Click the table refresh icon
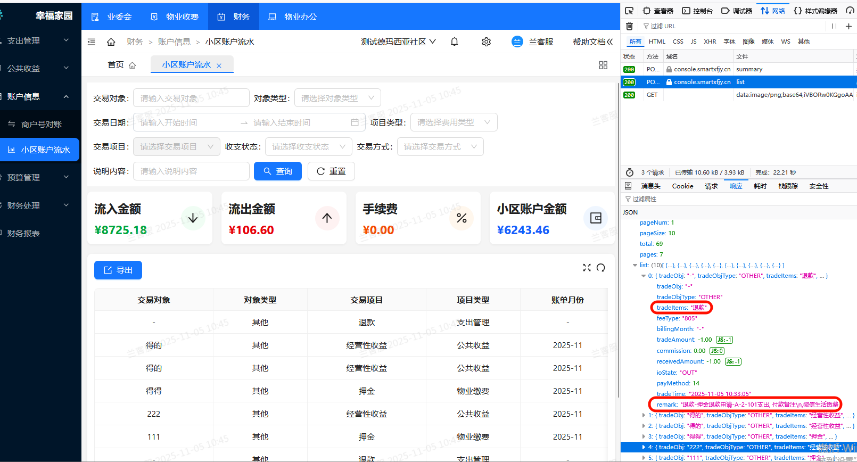 coord(601,268)
